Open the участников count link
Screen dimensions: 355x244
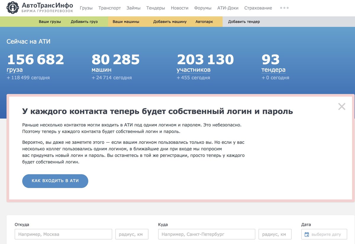(193, 70)
